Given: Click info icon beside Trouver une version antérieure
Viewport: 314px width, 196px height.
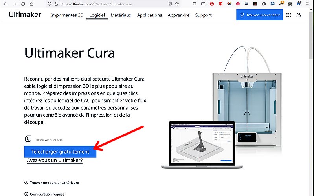Looking at the screenshot, I should coord(26,182).
